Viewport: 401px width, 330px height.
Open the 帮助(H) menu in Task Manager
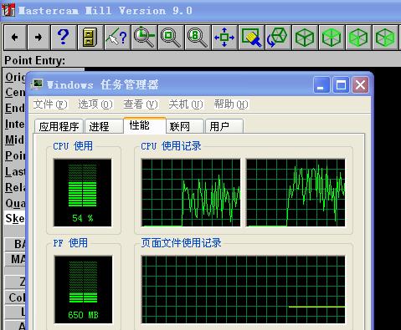click(231, 104)
